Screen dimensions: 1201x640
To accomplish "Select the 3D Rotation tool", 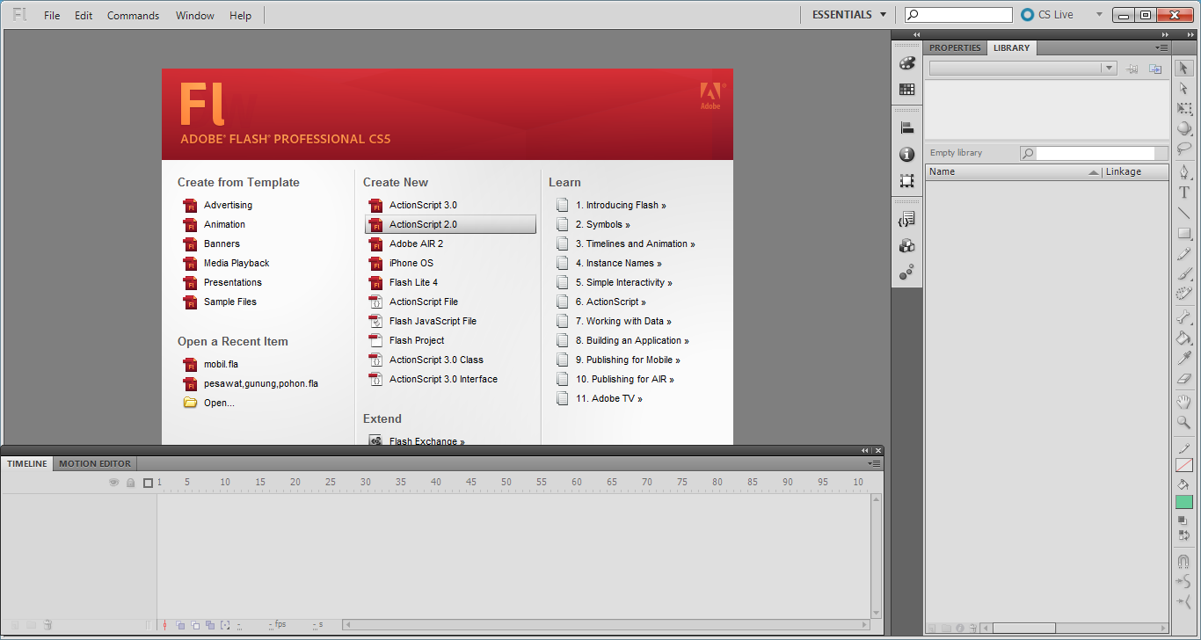I will click(1184, 128).
